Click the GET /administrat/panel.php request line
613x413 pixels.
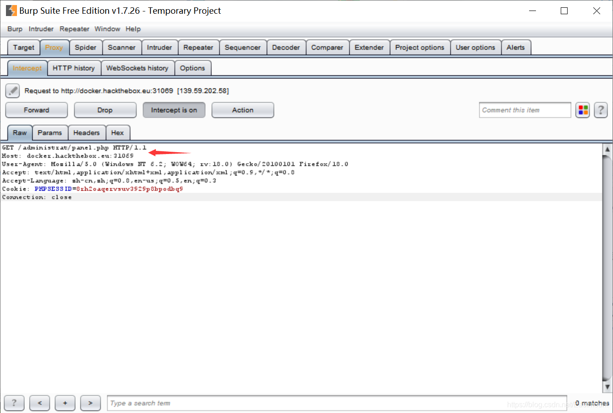click(74, 148)
